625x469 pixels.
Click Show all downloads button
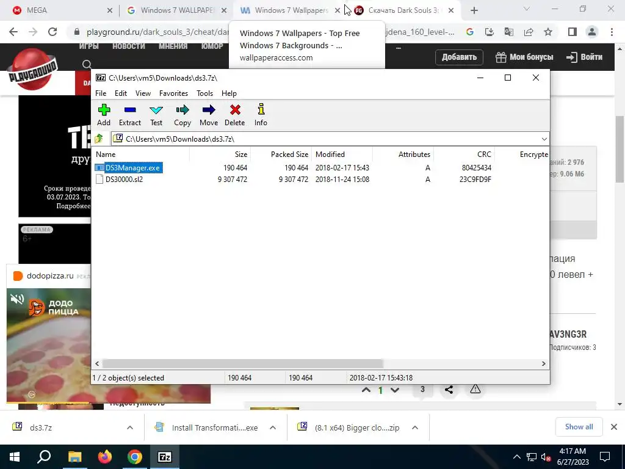tap(579, 427)
